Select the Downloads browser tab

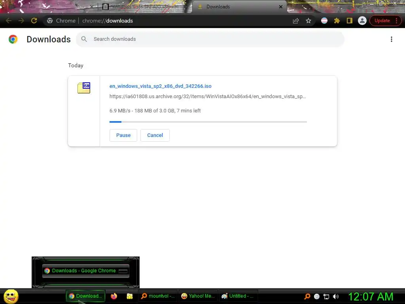pyautogui.click(x=239, y=7)
